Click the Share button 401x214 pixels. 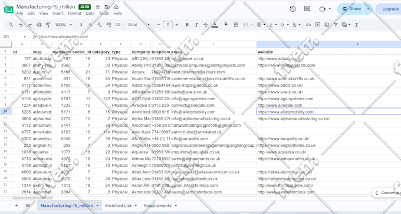[x=352, y=9]
